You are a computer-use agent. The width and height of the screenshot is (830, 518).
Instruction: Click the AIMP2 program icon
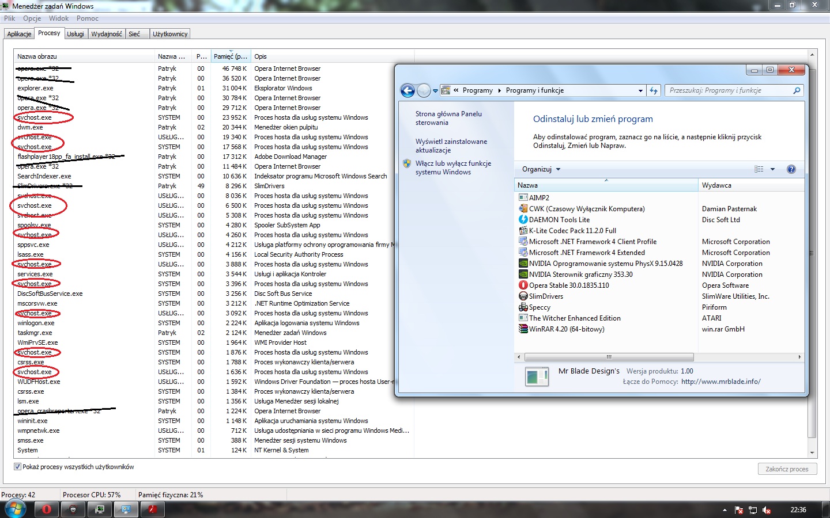click(523, 197)
